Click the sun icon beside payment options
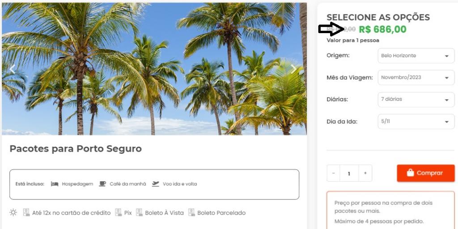 13,212
